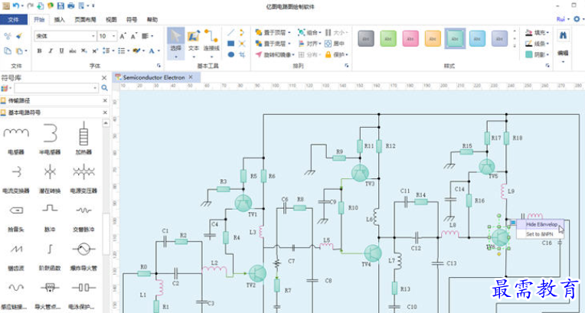The width and height of the screenshot is (585, 313).
Task: Click the Format Painter brush icon
Action: pos(19,36)
